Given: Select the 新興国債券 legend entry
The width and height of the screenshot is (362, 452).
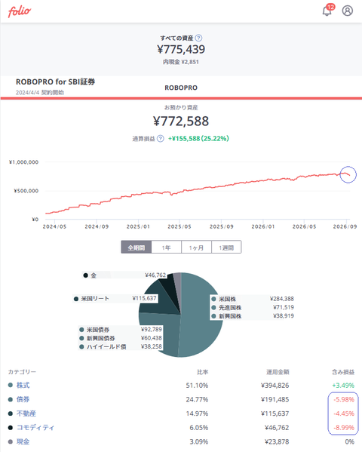Looking at the screenshot, I should (121, 338).
